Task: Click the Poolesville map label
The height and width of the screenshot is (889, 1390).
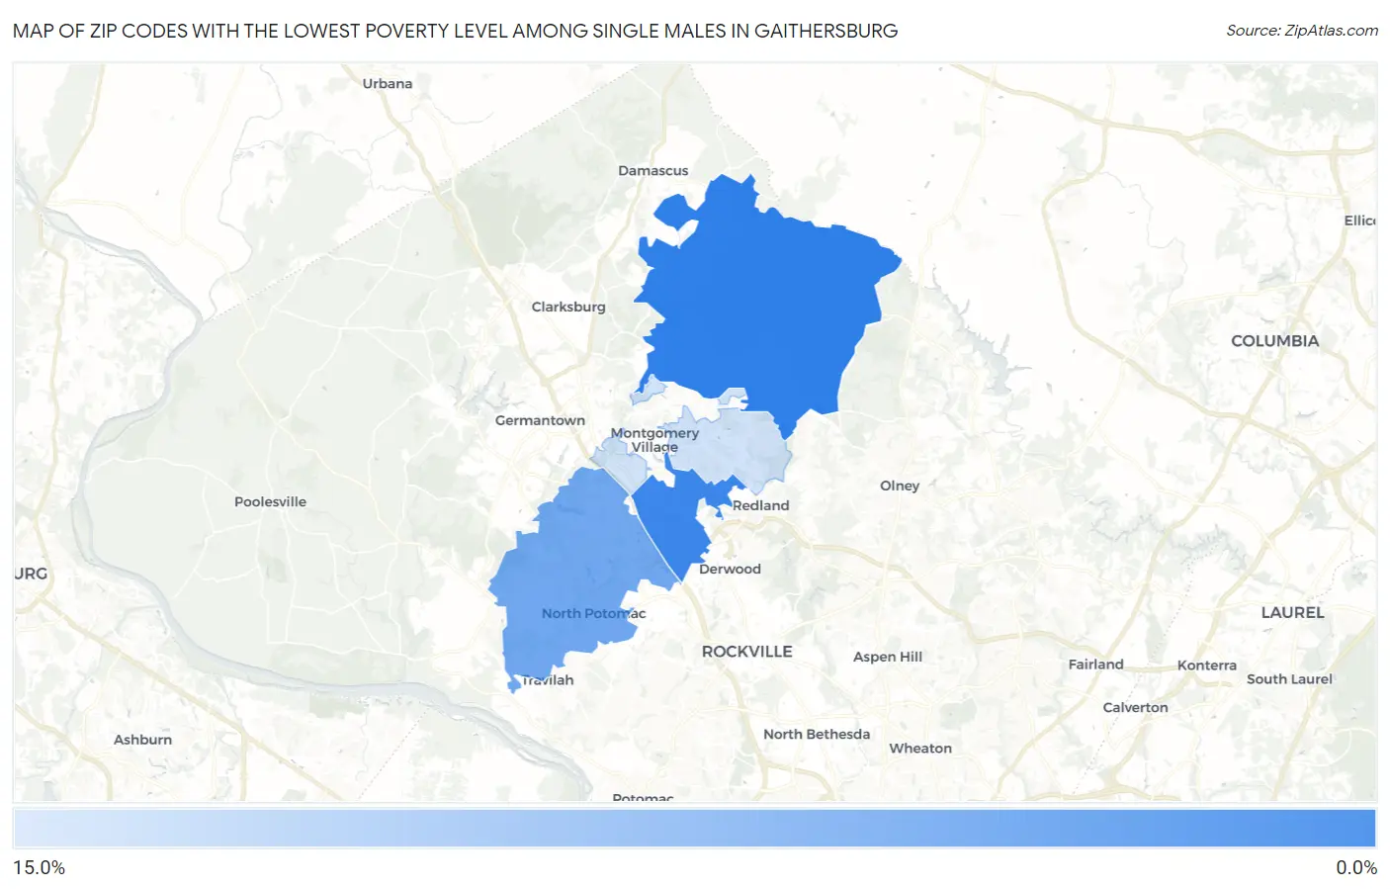Action: click(270, 501)
